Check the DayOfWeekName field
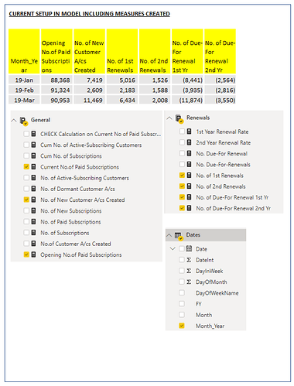 click(x=182, y=292)
